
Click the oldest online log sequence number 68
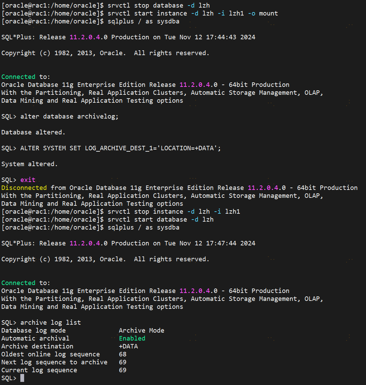(x=123, y=354)
